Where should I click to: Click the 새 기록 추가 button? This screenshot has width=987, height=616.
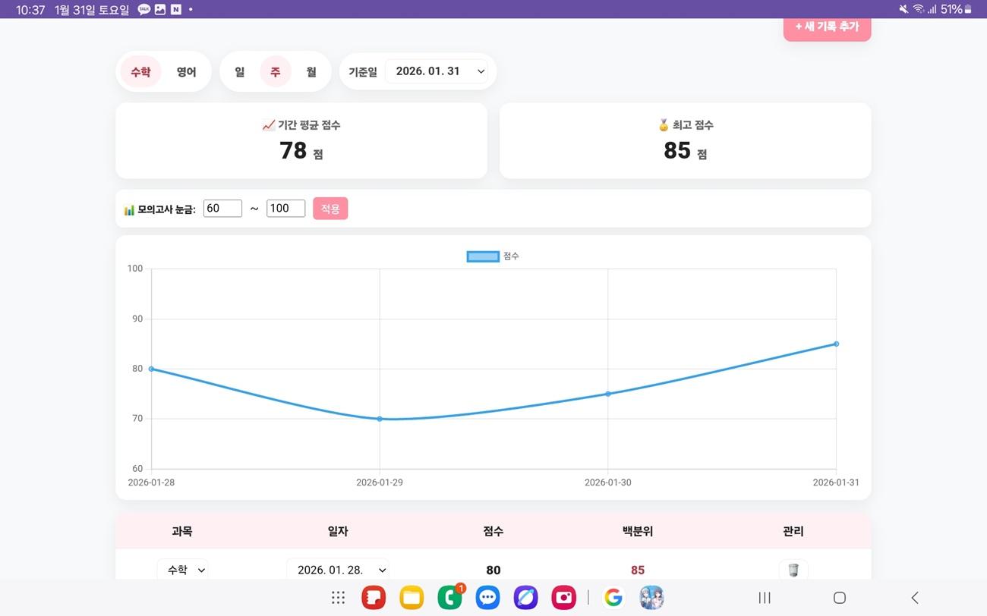[x=827, y=26]
